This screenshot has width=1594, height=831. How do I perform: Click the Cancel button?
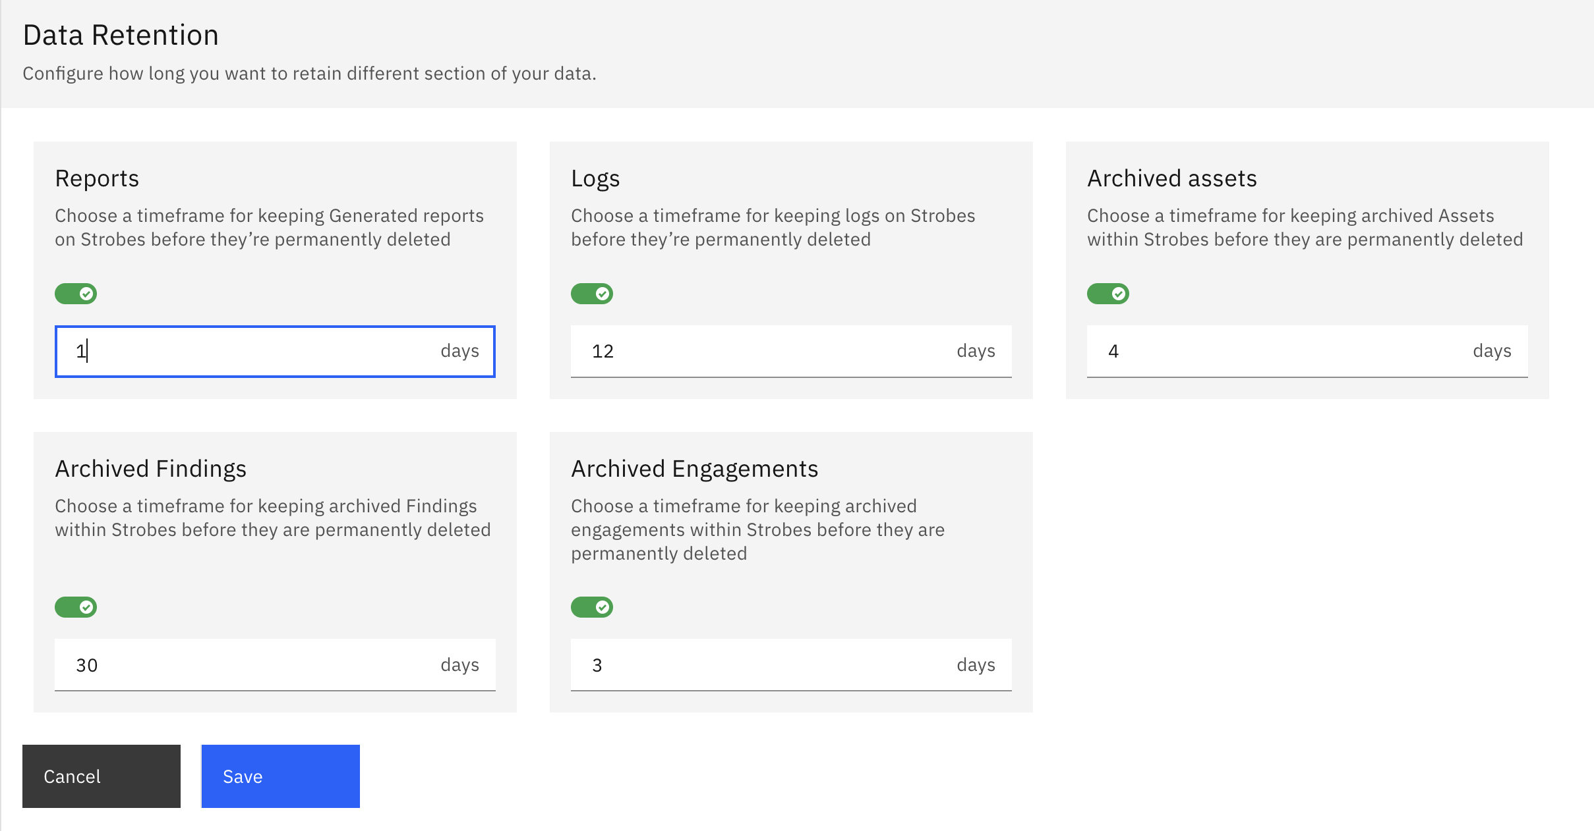102,776
